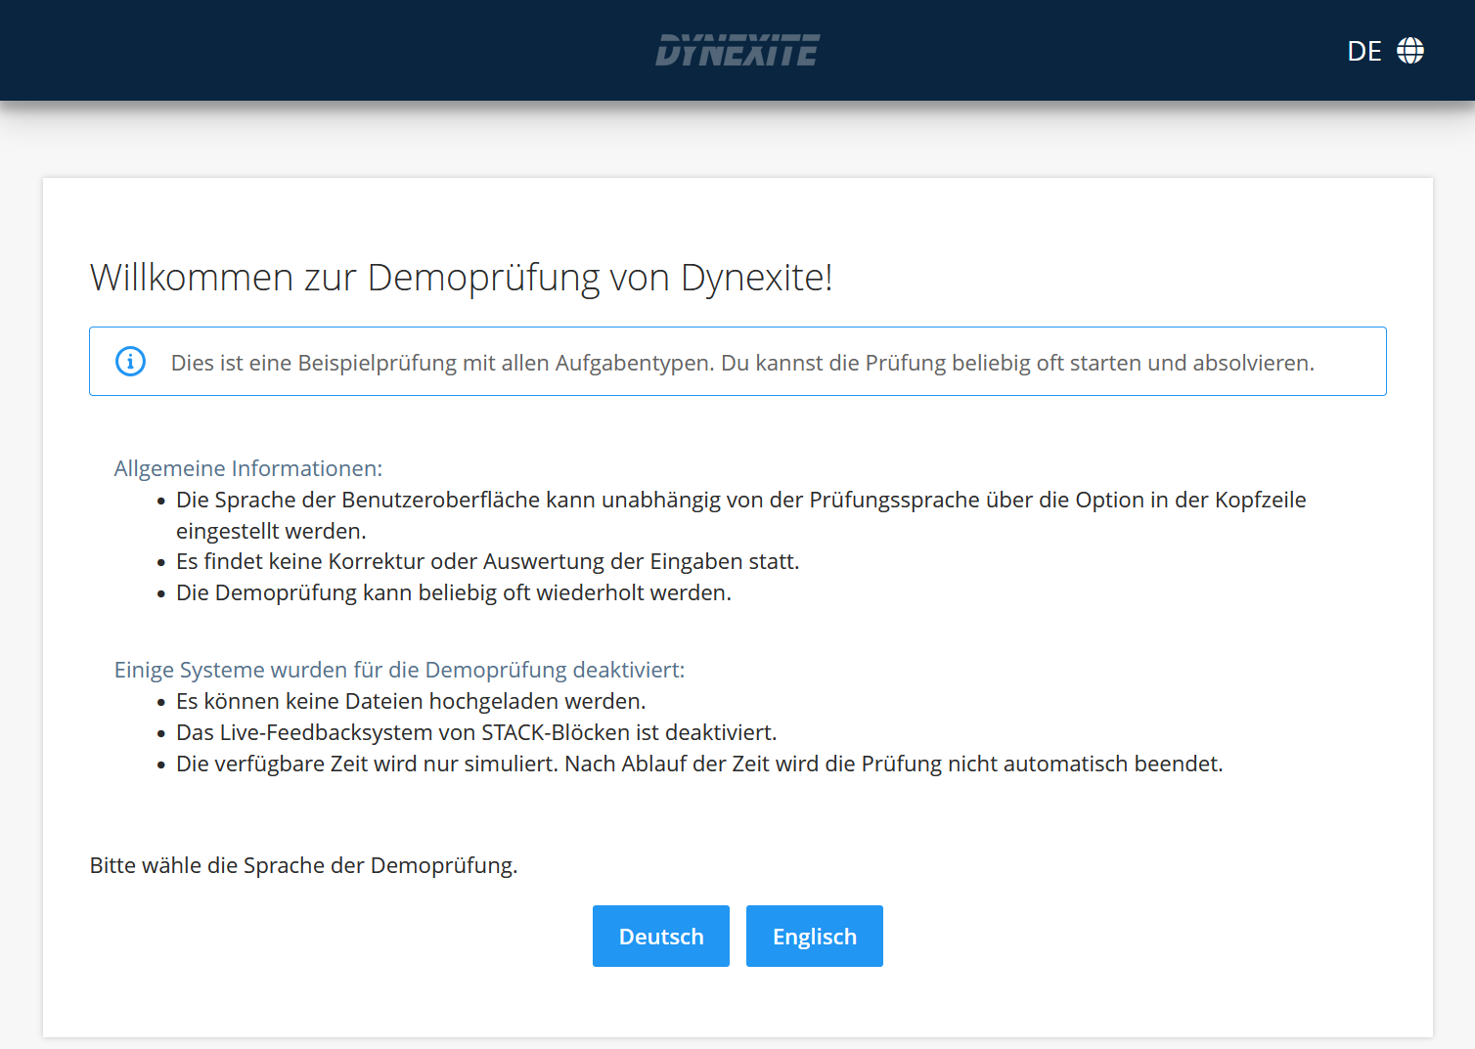Click the DE language label
Image resolution: width=1475 pixels, height=1049 pixels.
click(x=1363, y=51)
